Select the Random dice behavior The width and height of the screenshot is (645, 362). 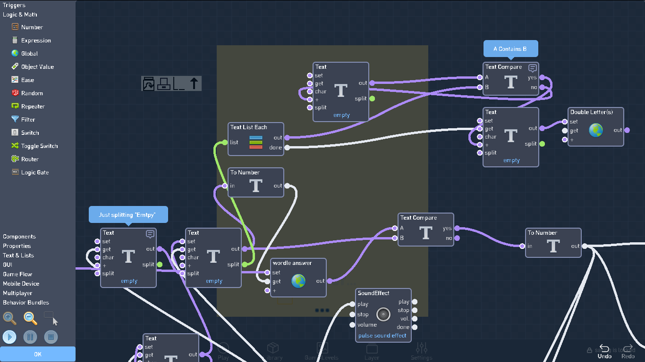[32, 93]
